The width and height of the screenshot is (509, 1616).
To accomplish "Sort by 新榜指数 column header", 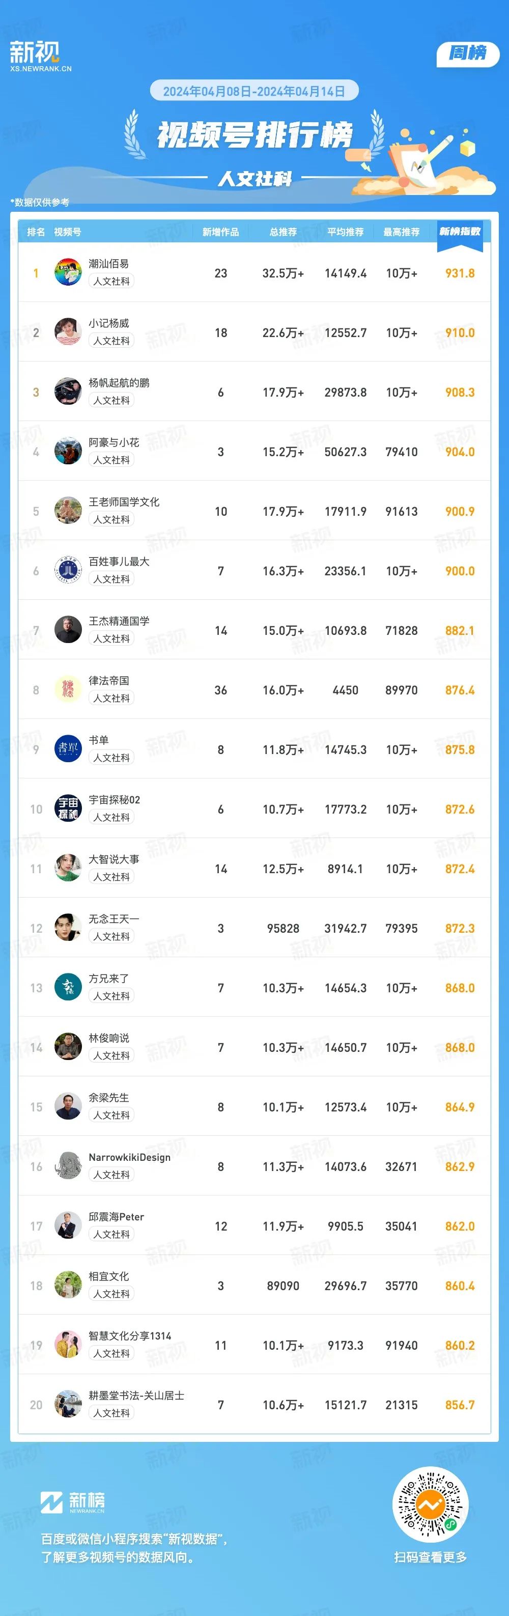I will [x=460, y=232].
